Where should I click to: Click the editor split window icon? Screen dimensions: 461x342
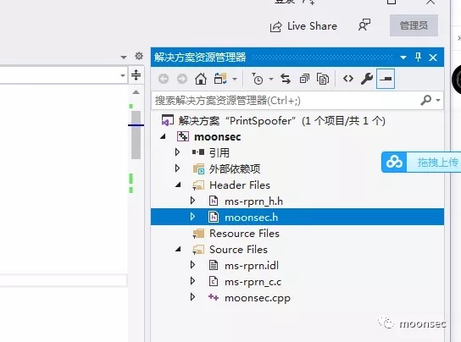(x=136, y=74)
